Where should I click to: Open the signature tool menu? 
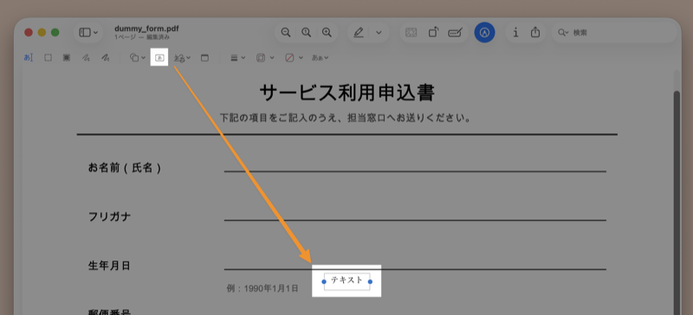click(x=182, y=57)
